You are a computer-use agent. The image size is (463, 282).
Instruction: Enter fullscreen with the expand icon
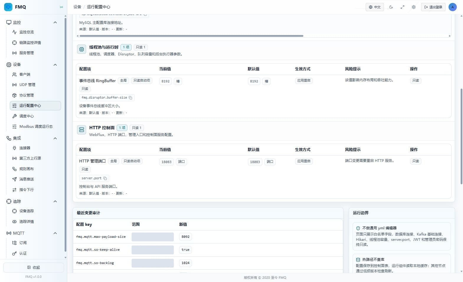pyautogui.click(x=402, y=7)
